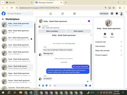The width and height of the screenshot is (127, 95).
Task: Expand Customize chat section
Action: 109,42
